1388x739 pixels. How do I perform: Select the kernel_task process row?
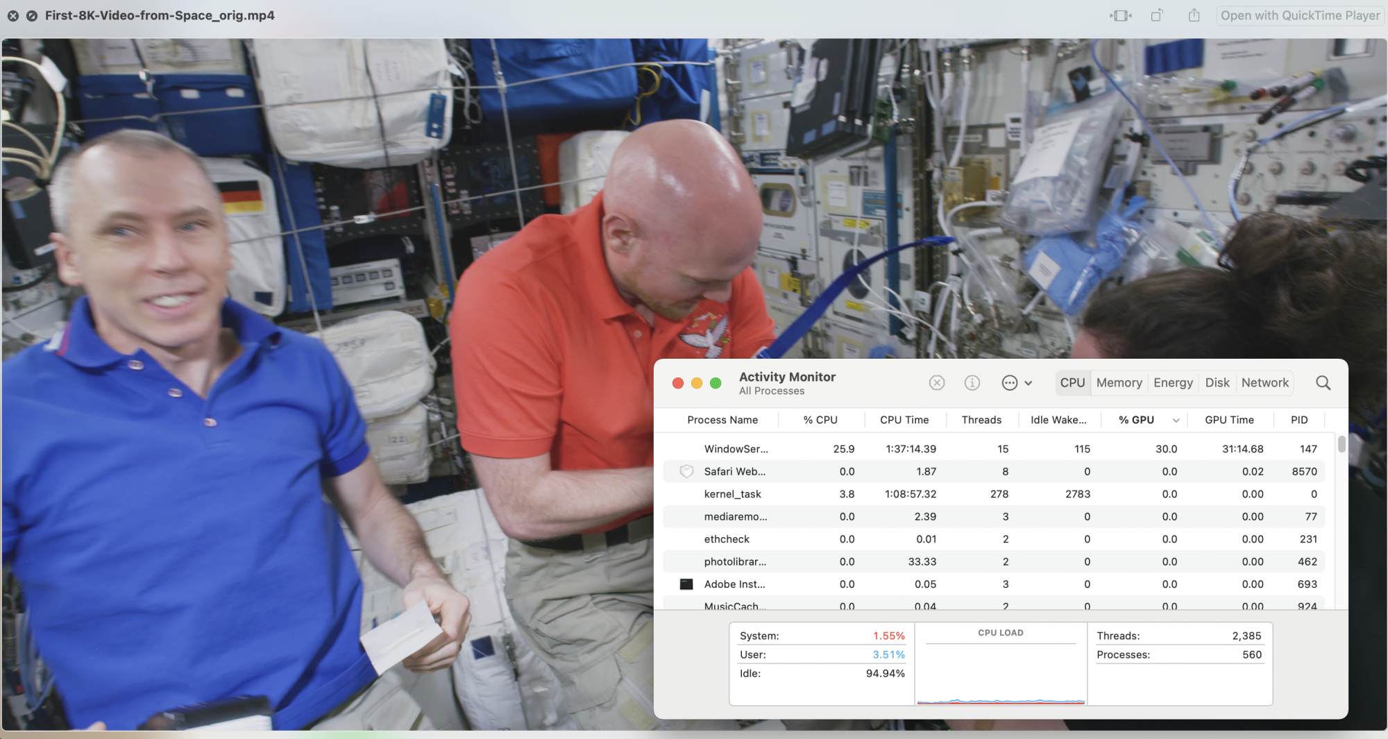click(994, 494)
